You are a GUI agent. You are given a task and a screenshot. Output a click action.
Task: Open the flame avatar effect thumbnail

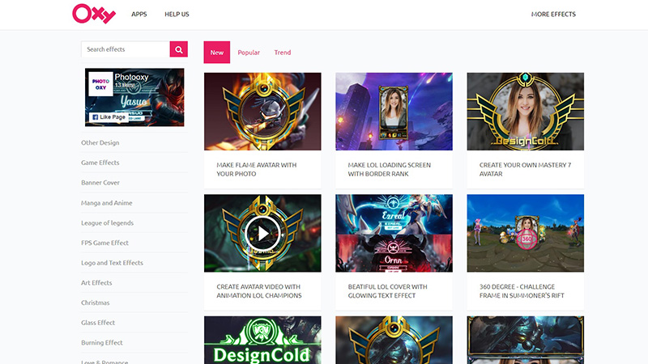point(262,112)
